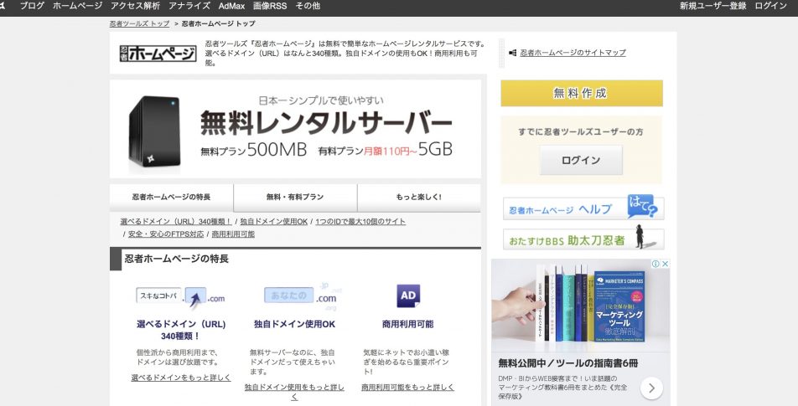Open the ad info icon
Screen dimensions: 798x406
pyautogui.click(x=655, y=264)
